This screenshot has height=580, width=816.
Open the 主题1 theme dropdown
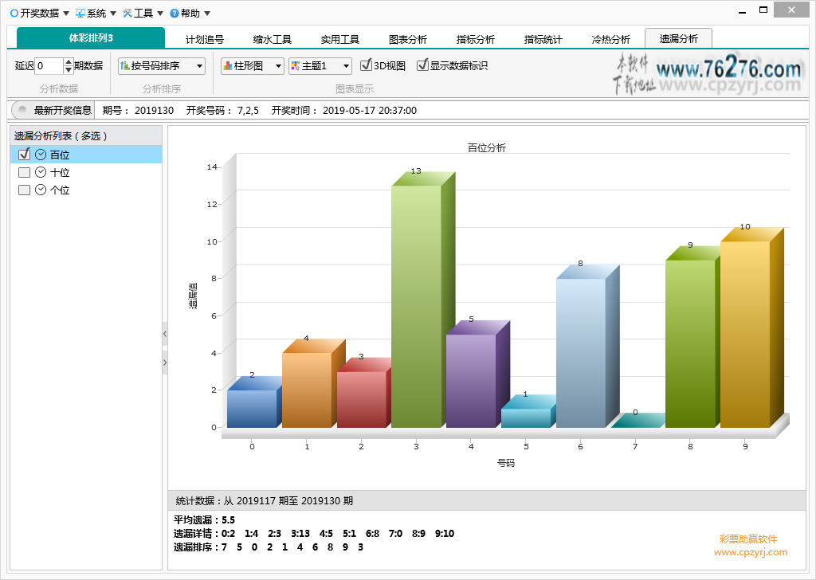(x=320, y=66)
